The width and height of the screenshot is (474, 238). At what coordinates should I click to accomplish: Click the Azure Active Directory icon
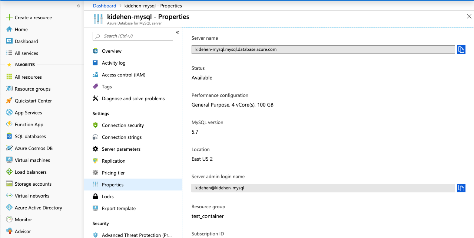9,208
